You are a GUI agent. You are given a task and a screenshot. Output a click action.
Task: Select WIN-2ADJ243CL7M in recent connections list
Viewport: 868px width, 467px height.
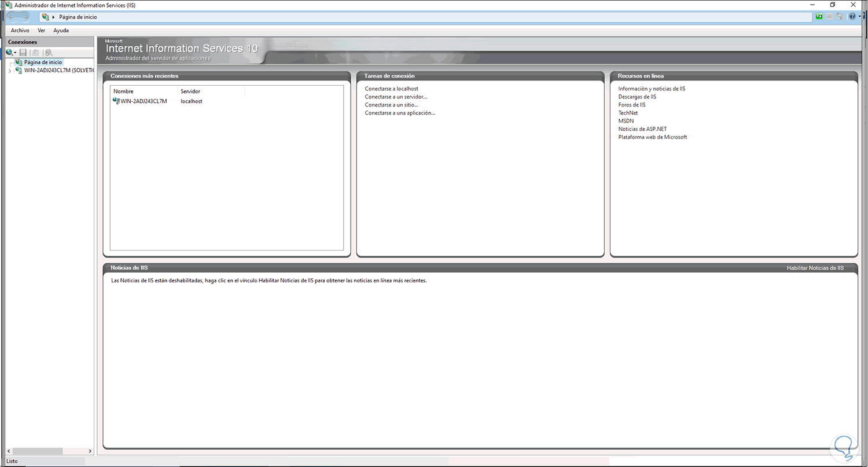coord(144,101)
